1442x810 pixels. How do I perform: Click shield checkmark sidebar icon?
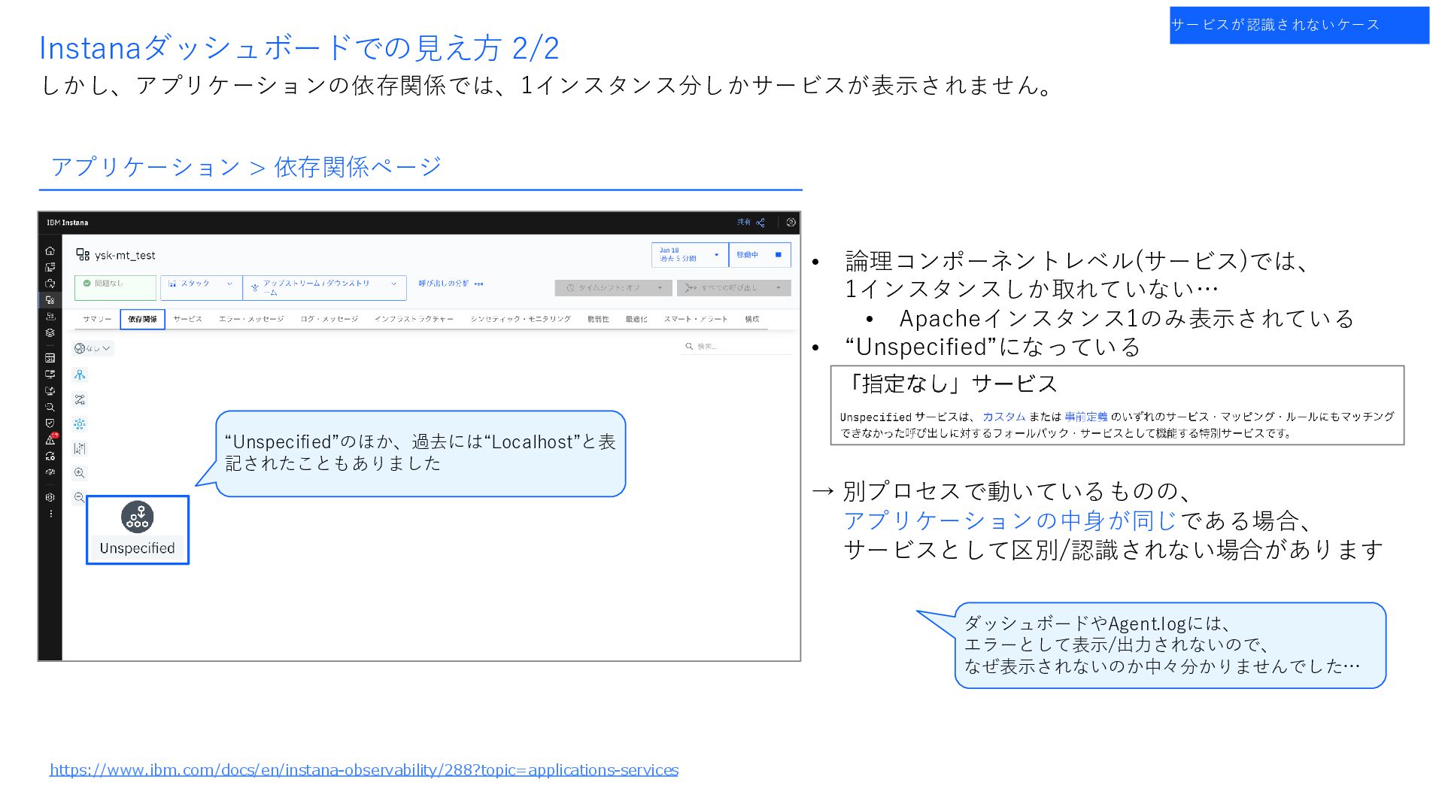pos(50,423)
